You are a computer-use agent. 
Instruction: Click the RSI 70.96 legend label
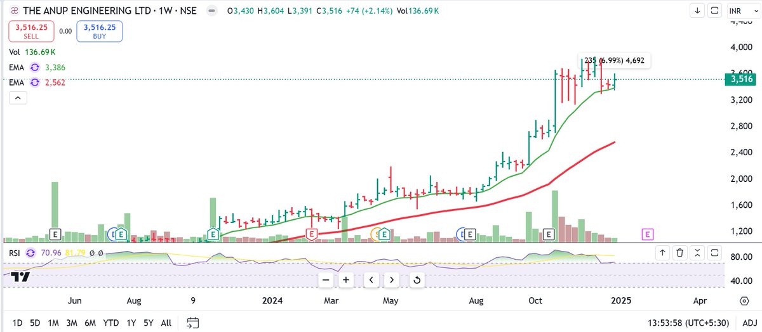(15, 253)
